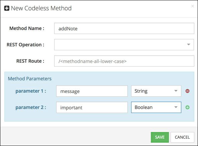Viewport: 198px width, 146px height.
Task: Cancel the method creation
Action: coord(182,137)
